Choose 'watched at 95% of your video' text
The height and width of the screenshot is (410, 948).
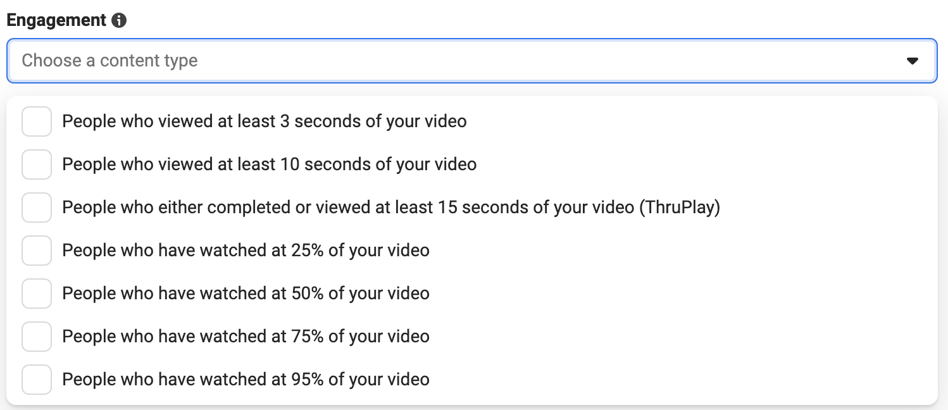pos(246,380)
